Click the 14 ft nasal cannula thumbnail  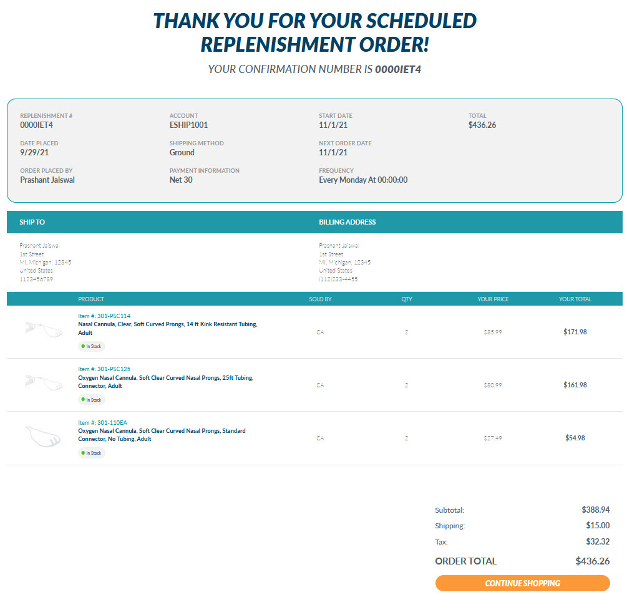pos(44,329)
